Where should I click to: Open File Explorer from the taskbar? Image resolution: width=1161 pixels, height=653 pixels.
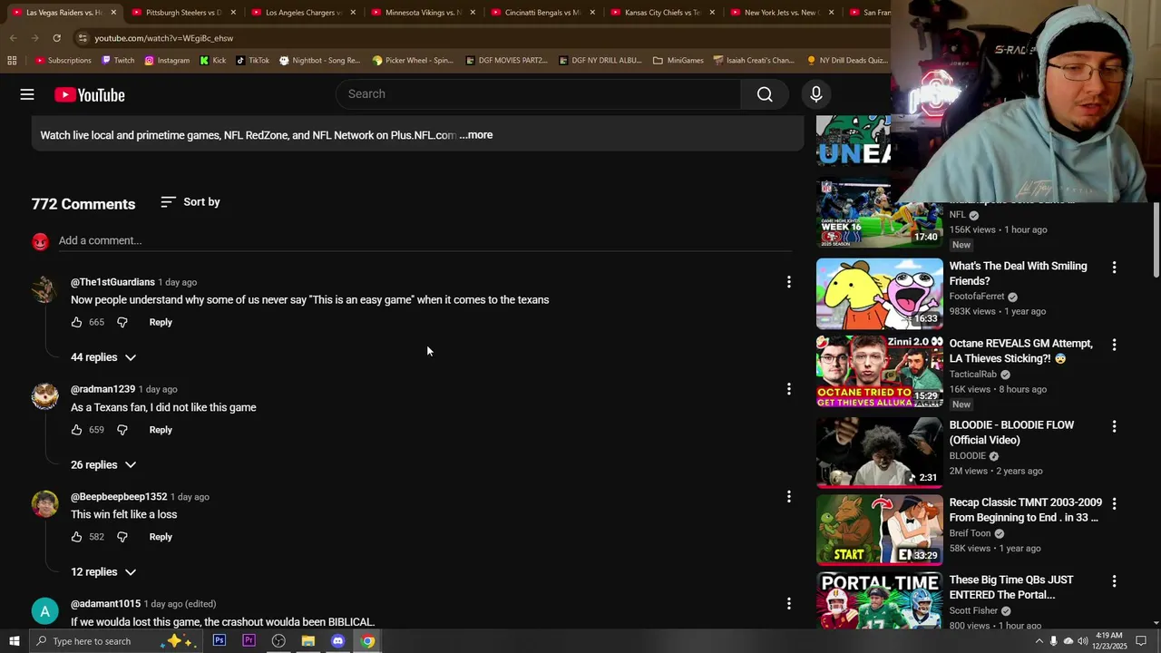[x=308, y=641]
